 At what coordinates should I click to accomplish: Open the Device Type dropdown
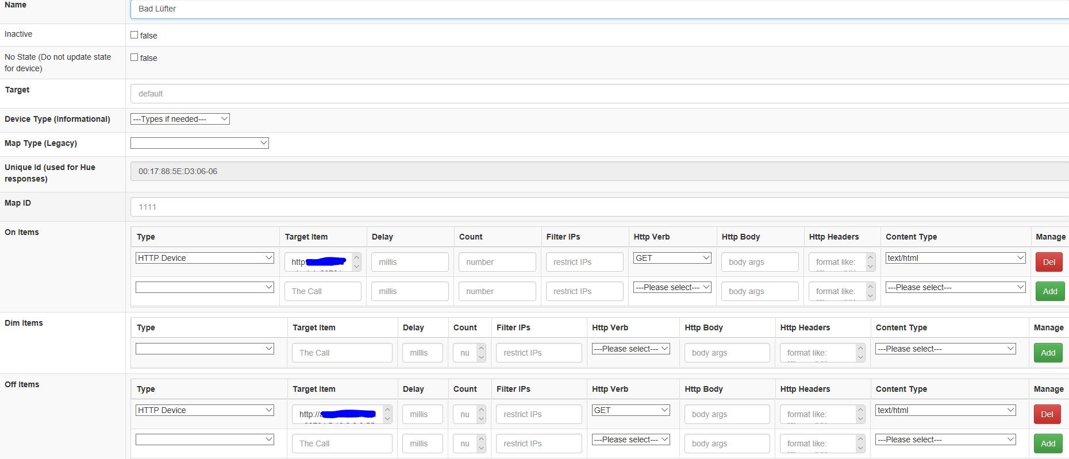coord(180,119)
